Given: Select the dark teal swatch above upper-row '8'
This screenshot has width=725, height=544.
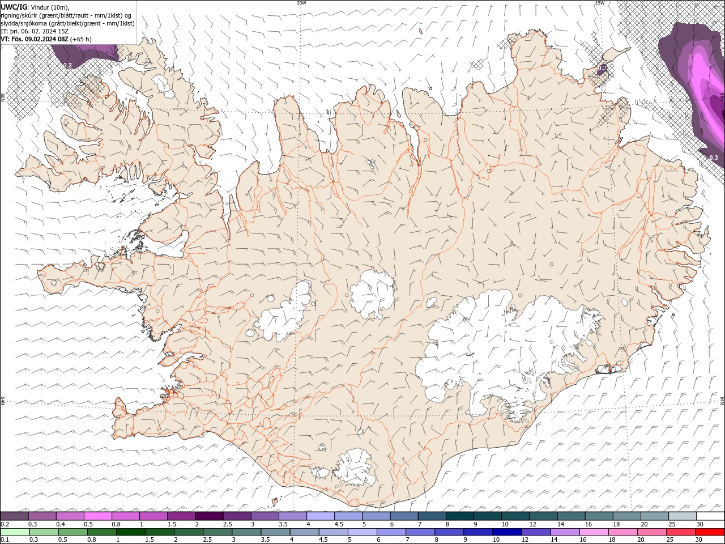Looking at the screenshot, I should (459, 516).
